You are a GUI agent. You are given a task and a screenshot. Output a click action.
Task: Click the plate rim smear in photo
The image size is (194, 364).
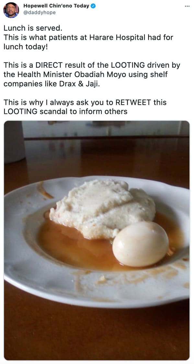point(45,190)
